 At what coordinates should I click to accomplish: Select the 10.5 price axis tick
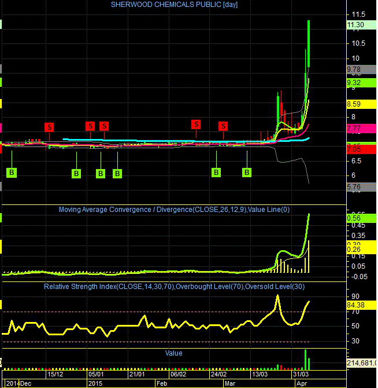pos(358,43)
